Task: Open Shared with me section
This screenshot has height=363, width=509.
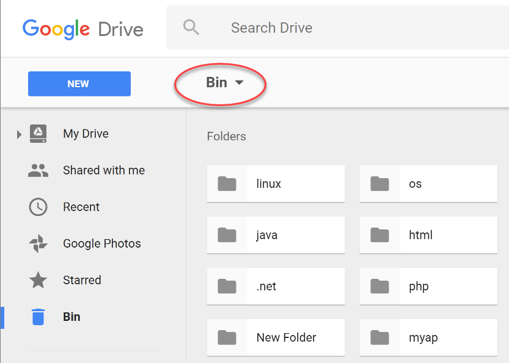Action: [104, 170]
